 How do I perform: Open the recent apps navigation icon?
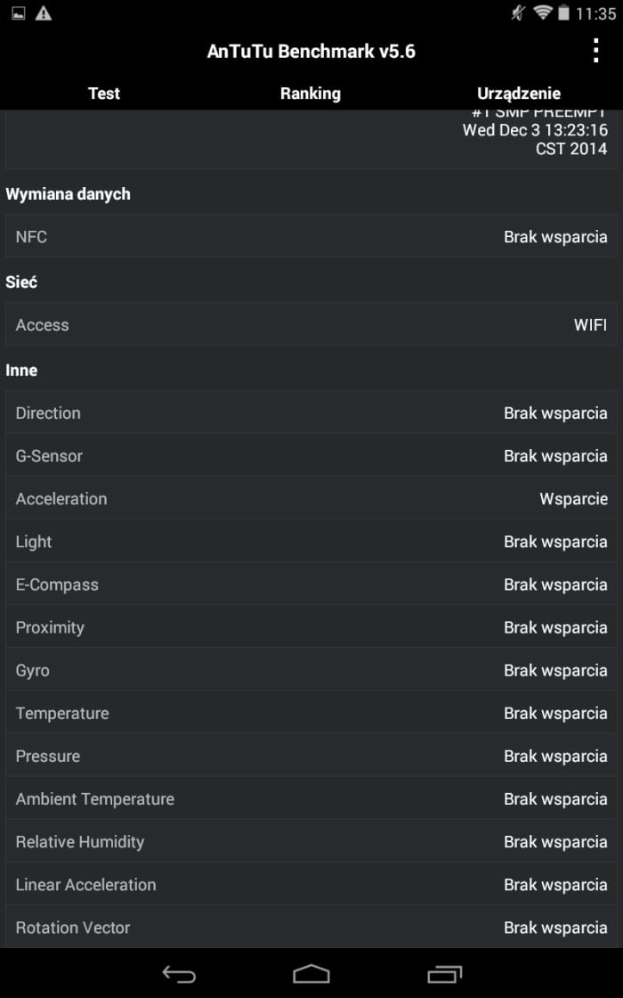tap(444, 974)
